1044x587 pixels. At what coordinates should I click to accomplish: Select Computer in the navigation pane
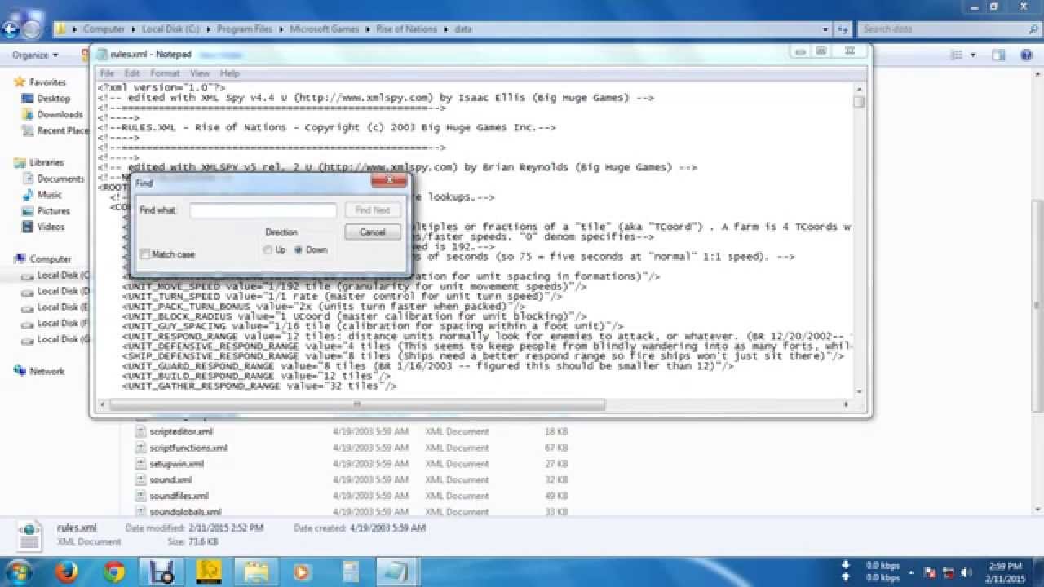(x=50, y=259)
